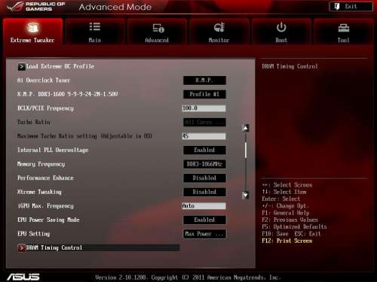The height and width of the screenshot is (282, 377).
Task: Open the X.M.P. Profile #1 dropdown
Action: point(204,95)
